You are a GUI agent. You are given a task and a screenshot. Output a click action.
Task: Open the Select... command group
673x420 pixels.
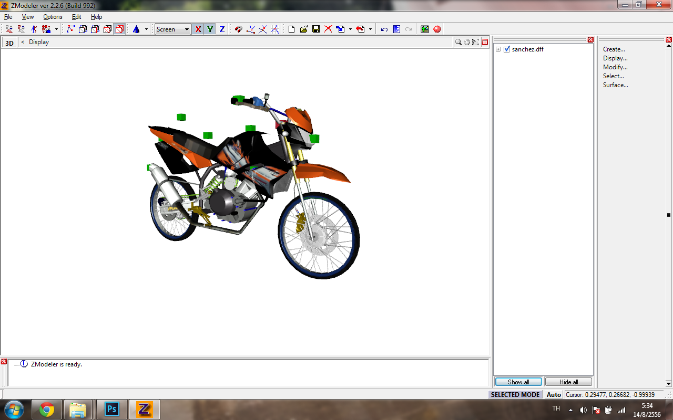tap(614, 76)
